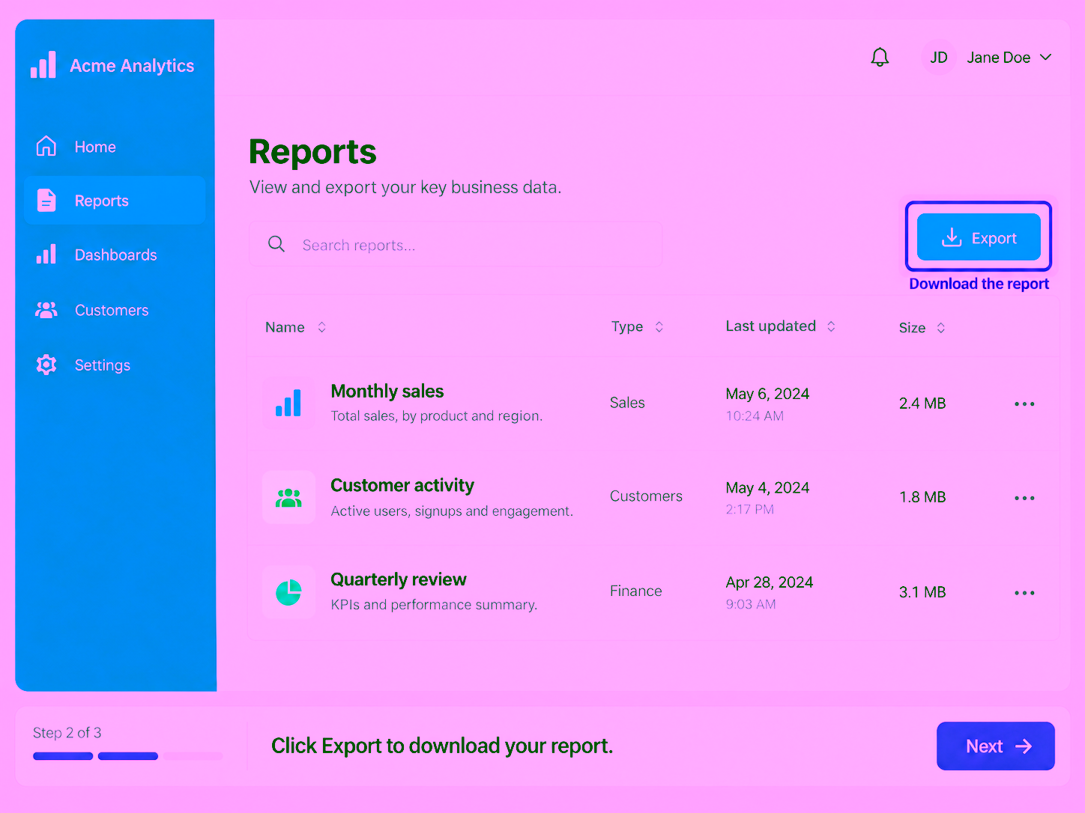Select Reports in the sidebar
The height and width of the screenshot is (813, 1085).
(x=115, y=201)
